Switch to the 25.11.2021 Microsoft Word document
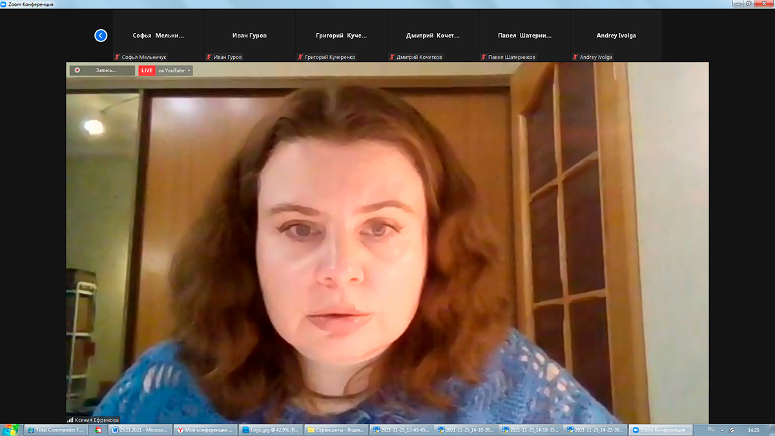The width and height of the screenshot is (775, 436). (x=141, y=430)
